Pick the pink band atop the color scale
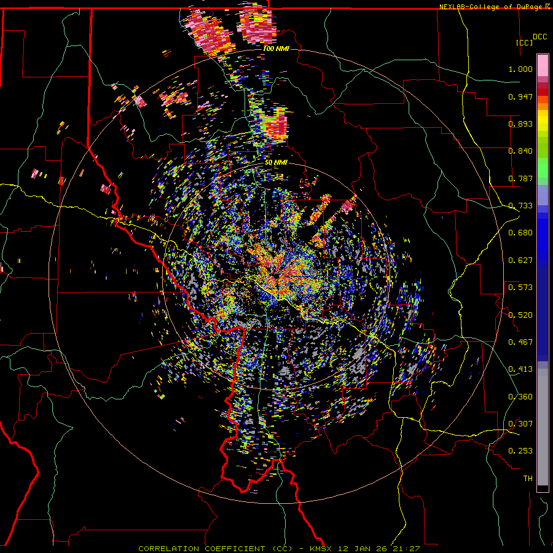The image size is (553, 553). click(543, 65)
